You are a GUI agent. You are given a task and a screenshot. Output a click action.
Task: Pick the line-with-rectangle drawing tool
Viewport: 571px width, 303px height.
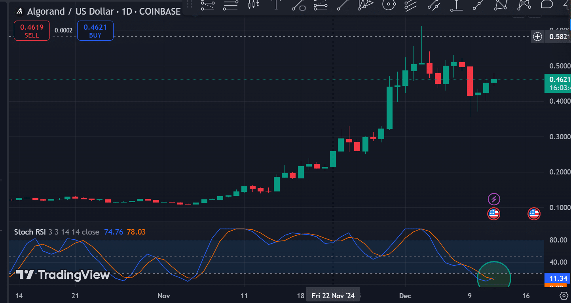click(x=298, y=5)
